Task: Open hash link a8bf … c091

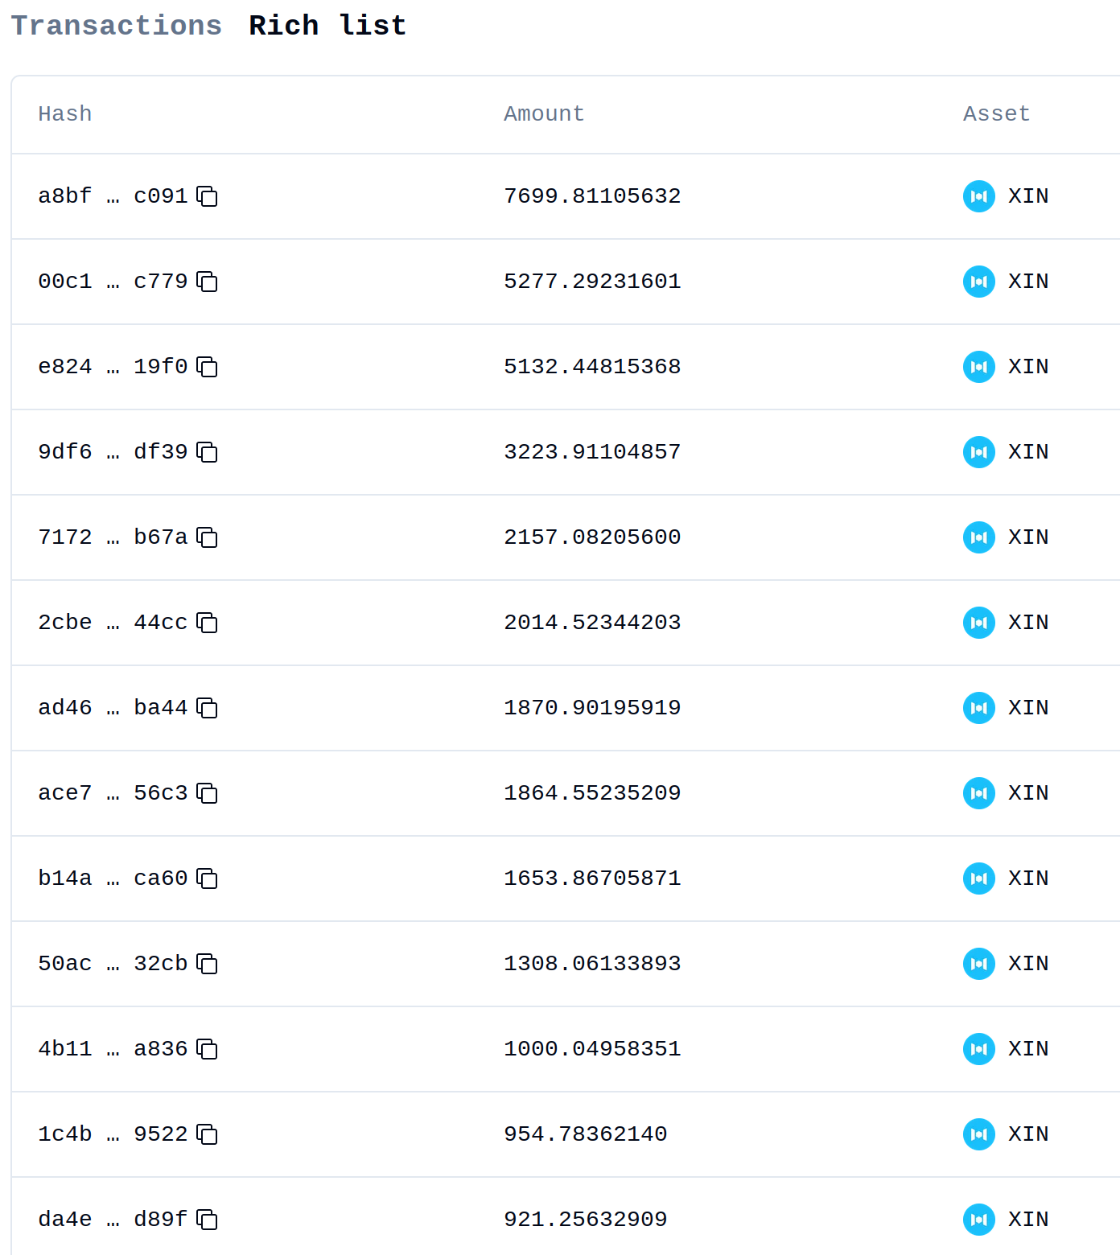Action: 113,196
